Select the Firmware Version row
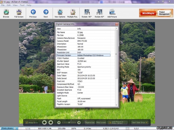This screenshot has height=130, width=174. pos(83,55)
